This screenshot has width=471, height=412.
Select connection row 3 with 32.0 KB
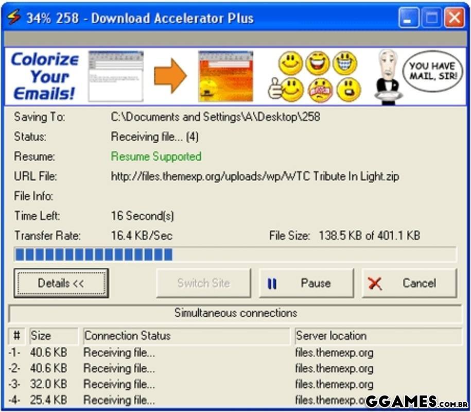(48, 384)
